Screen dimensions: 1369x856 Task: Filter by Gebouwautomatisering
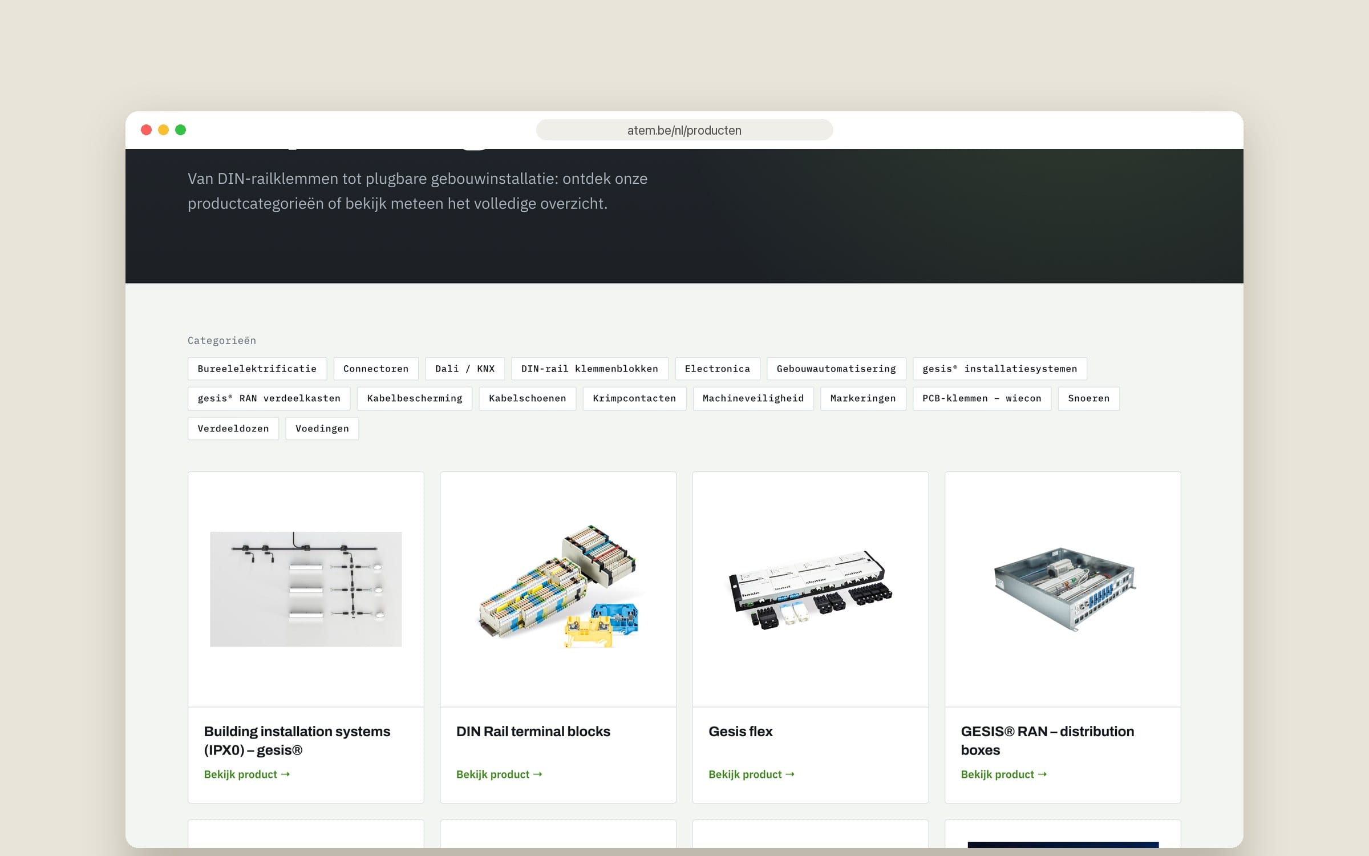836,369
